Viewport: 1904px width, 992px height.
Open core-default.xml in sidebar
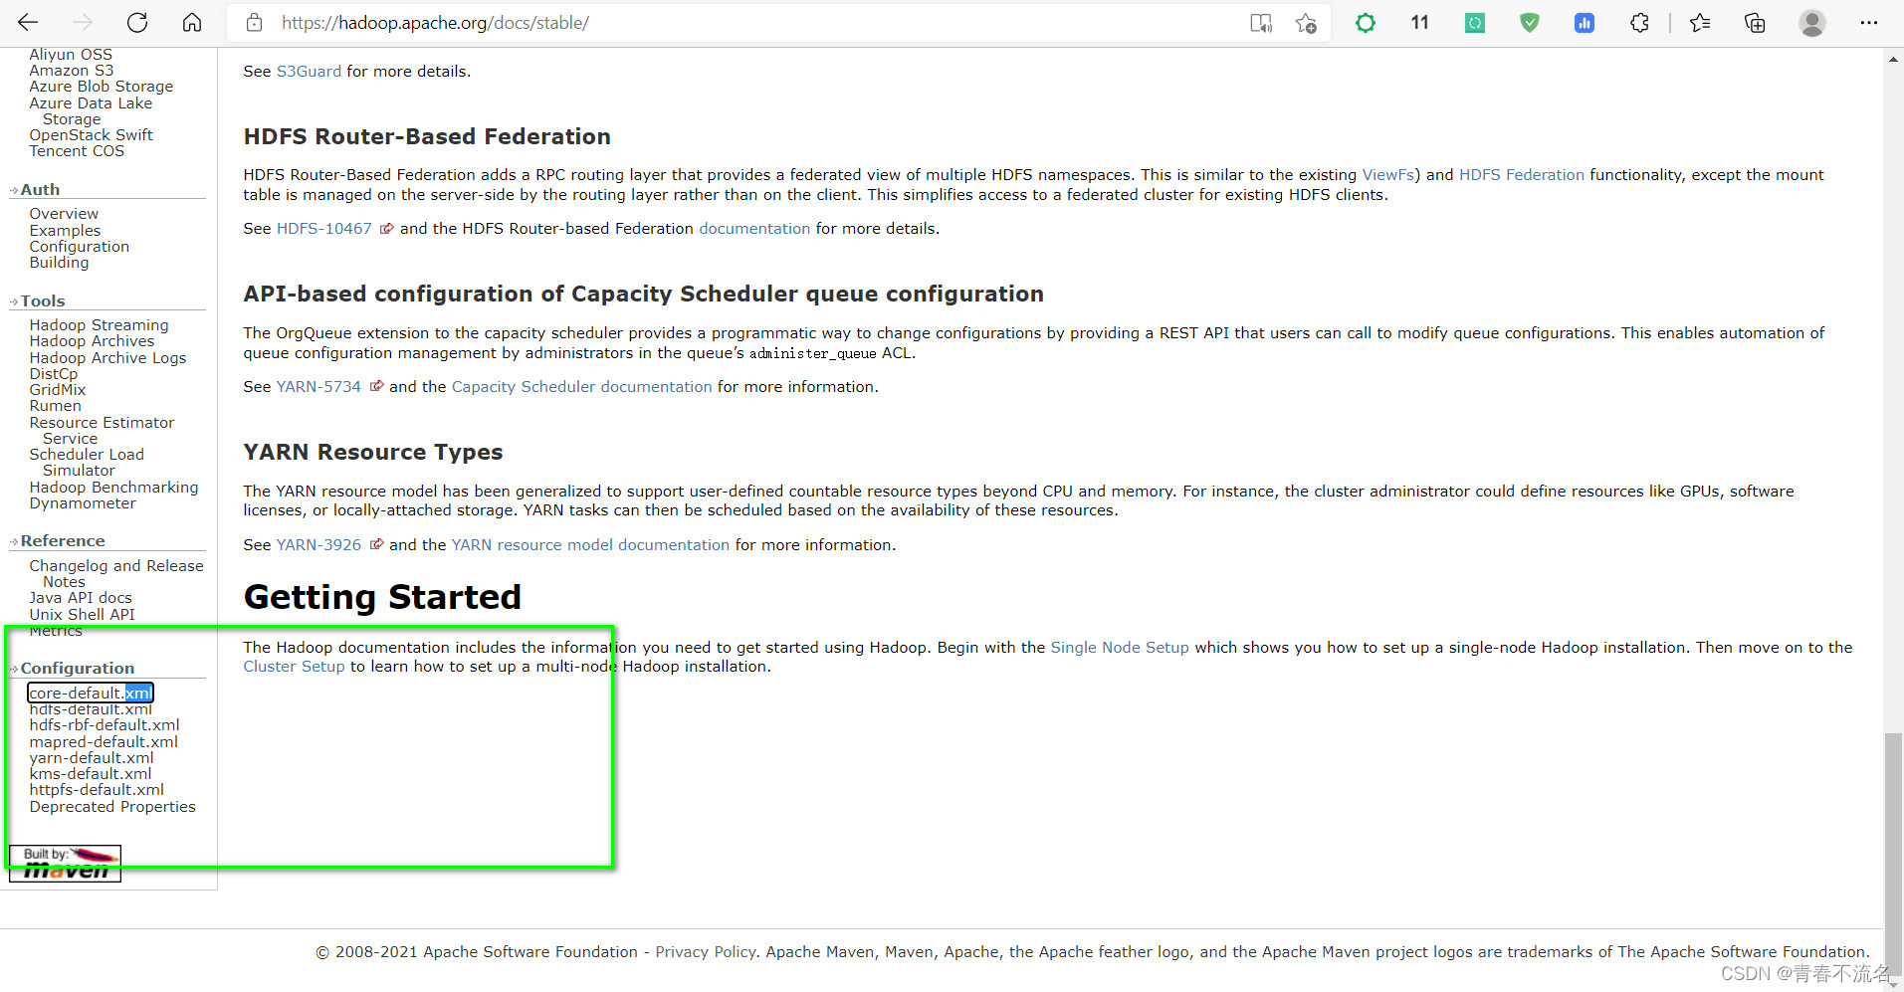click(91, 693)
